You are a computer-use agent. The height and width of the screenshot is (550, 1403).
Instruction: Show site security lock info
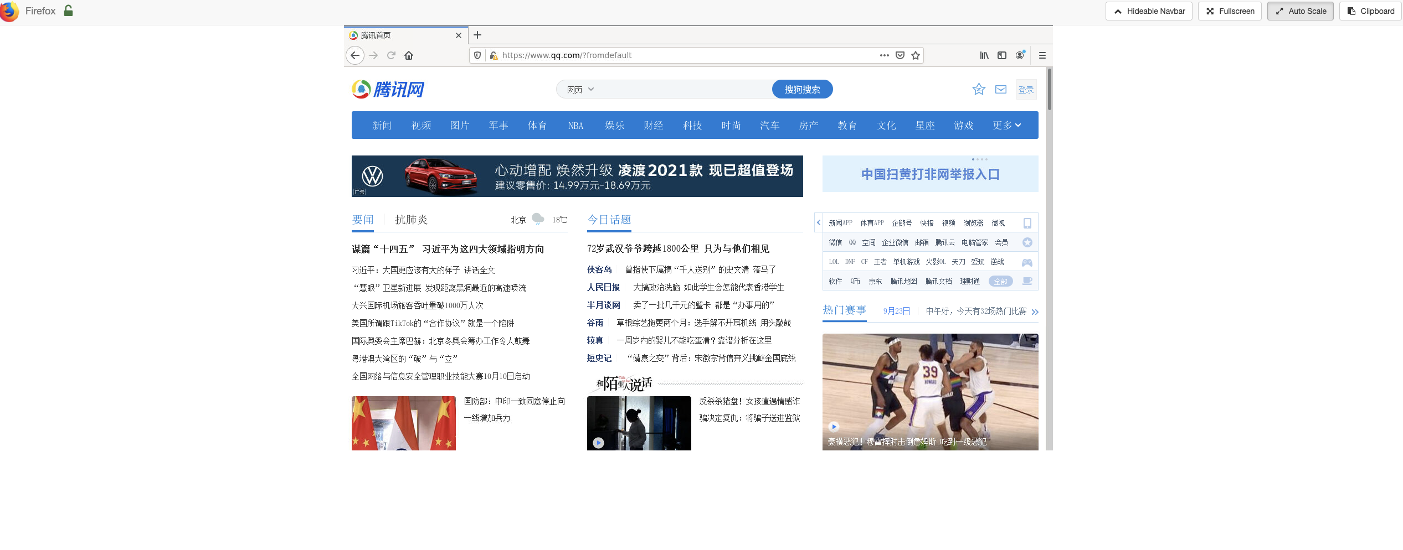coord(494,55)
